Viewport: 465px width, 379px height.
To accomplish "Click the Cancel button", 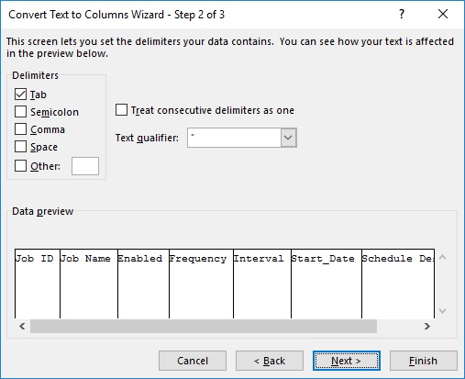I will [193, 361].
